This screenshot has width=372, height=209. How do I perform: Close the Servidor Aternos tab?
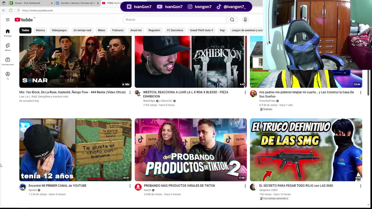click(98, 3)
